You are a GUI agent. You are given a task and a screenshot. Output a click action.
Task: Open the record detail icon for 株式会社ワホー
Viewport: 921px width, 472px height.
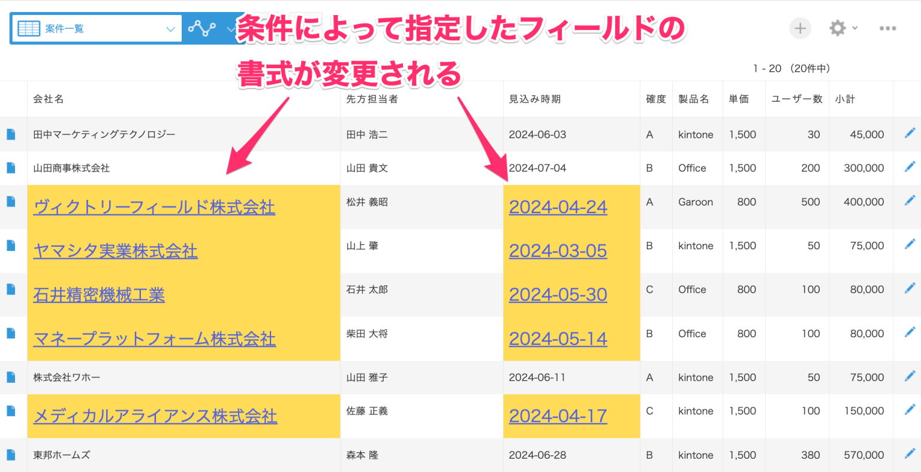click(11, 377)
